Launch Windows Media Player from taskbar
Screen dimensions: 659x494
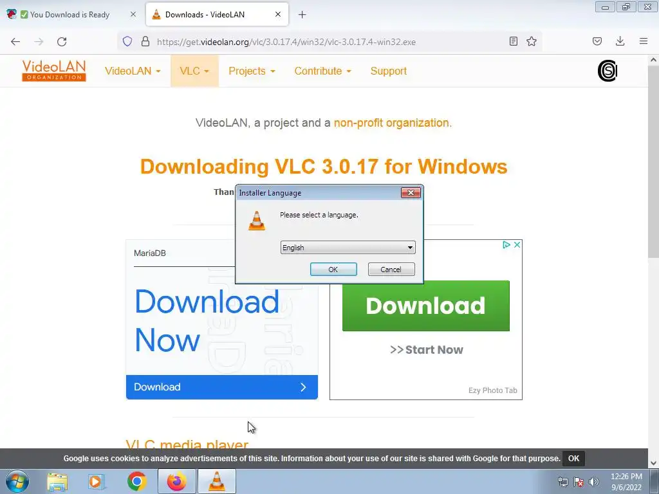[x=97, y=481]
